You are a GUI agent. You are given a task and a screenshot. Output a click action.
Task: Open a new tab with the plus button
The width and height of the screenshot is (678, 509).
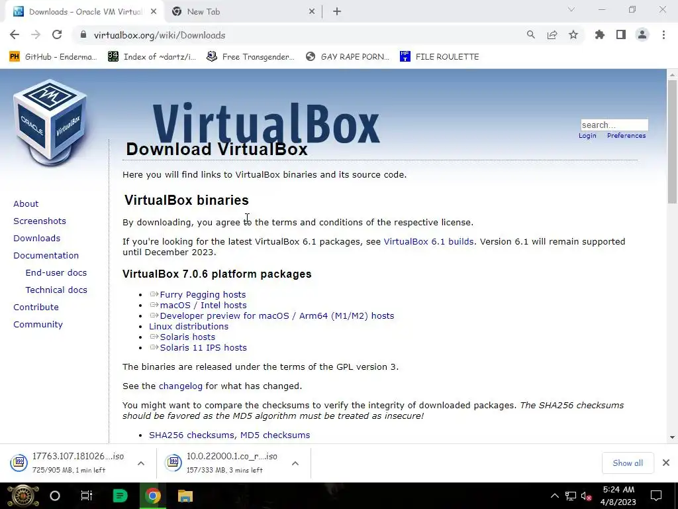(x=337, y=12)
